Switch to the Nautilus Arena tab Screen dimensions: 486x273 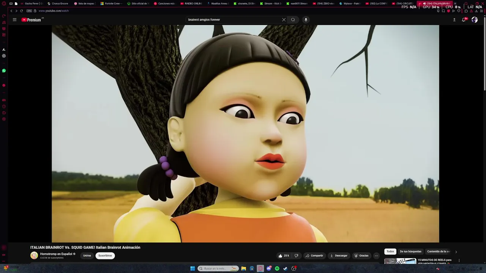(217, 3)
